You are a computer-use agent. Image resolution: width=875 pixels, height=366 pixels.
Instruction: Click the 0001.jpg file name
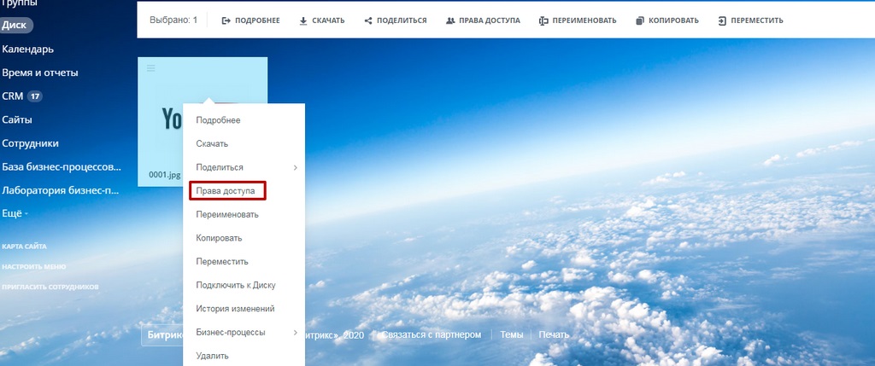pyautogui.click(x=165, y=175)
